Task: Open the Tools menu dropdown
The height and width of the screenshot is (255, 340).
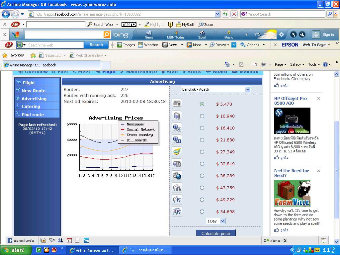Action: [x=314, y=64]
